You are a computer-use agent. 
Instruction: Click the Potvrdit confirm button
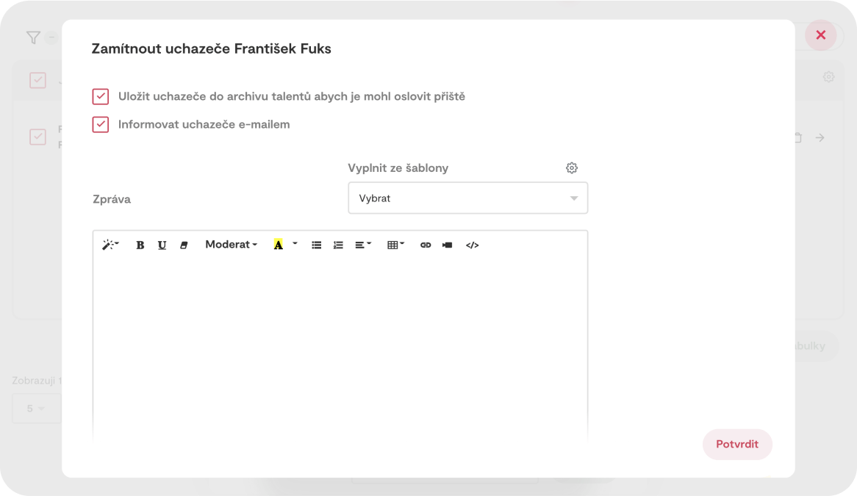[x=736, y=445]
